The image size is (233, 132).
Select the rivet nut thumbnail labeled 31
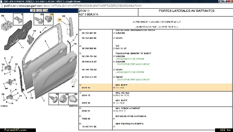click(49, 19)
